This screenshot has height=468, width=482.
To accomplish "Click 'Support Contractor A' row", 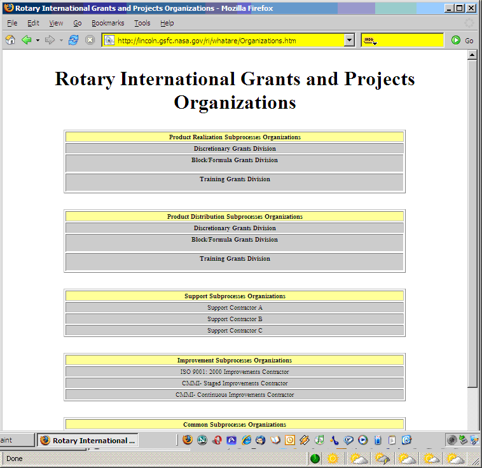I will click(235, 307).
